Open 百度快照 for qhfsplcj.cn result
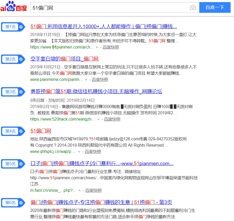234x221 pixels. [93, 152]
